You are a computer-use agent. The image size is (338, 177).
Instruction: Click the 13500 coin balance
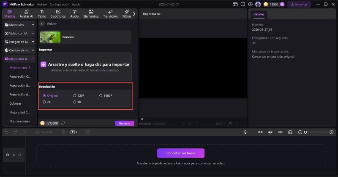274,4
